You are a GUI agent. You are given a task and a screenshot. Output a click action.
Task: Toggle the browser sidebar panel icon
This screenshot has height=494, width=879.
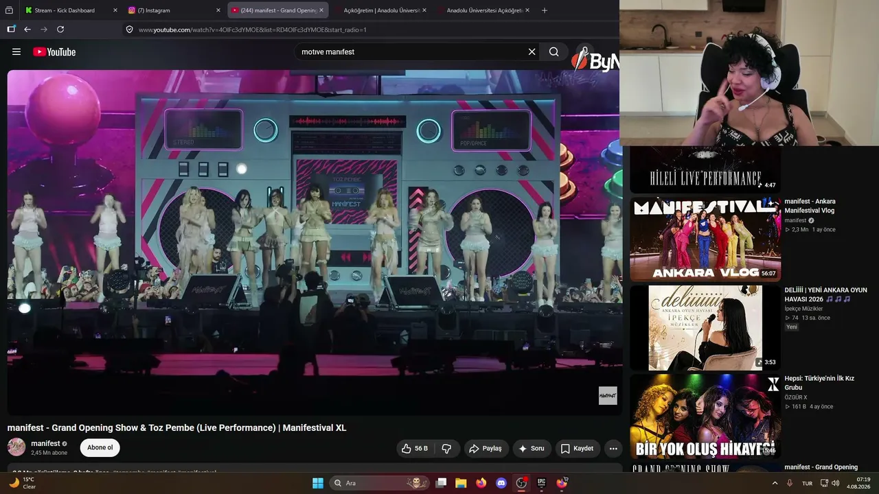tap(11, 30)
